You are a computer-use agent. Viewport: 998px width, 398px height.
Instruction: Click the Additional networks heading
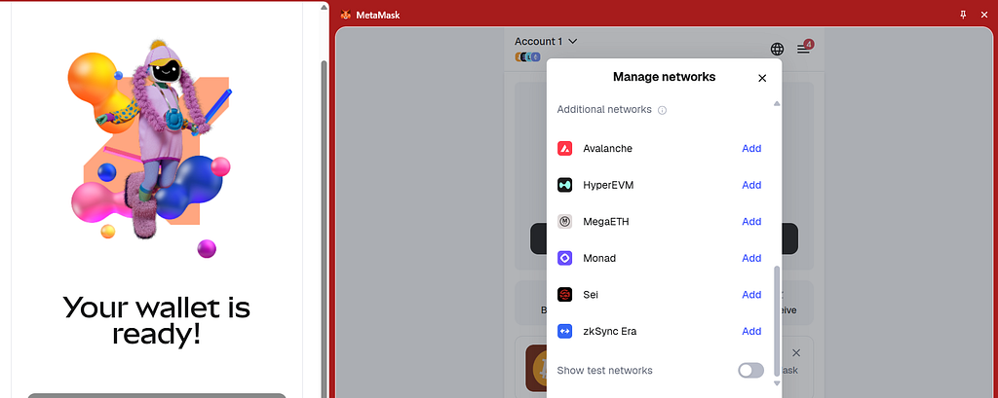click(604, 109)
